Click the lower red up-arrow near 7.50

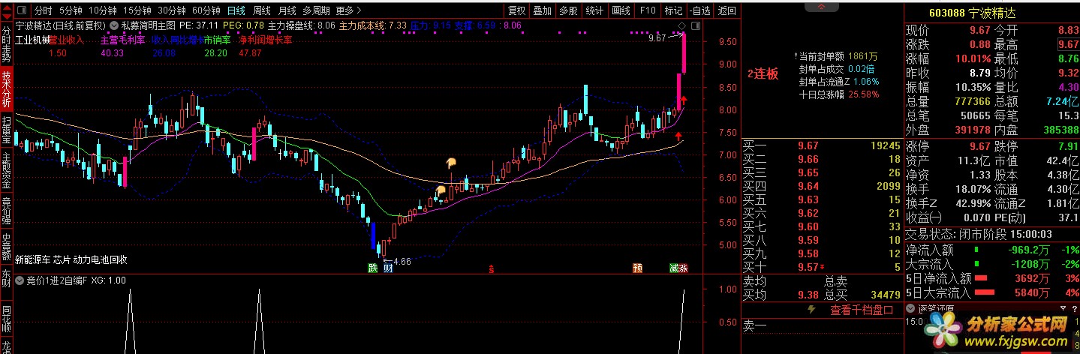click(x=678, y=136)
